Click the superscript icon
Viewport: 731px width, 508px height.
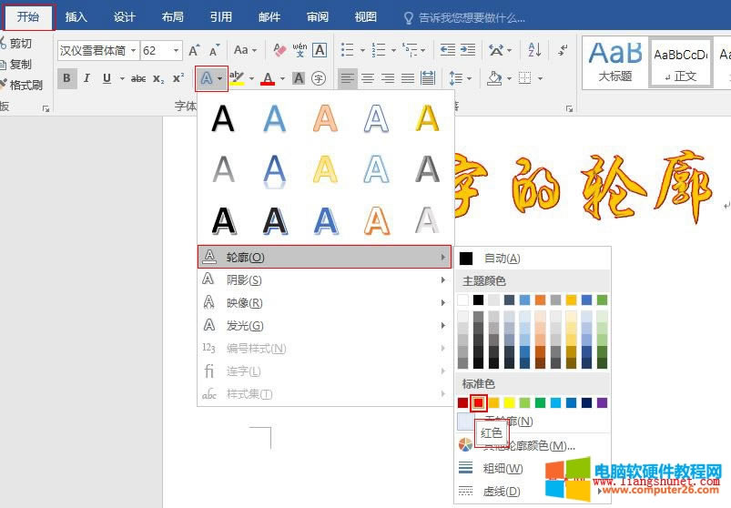point(178,79)
